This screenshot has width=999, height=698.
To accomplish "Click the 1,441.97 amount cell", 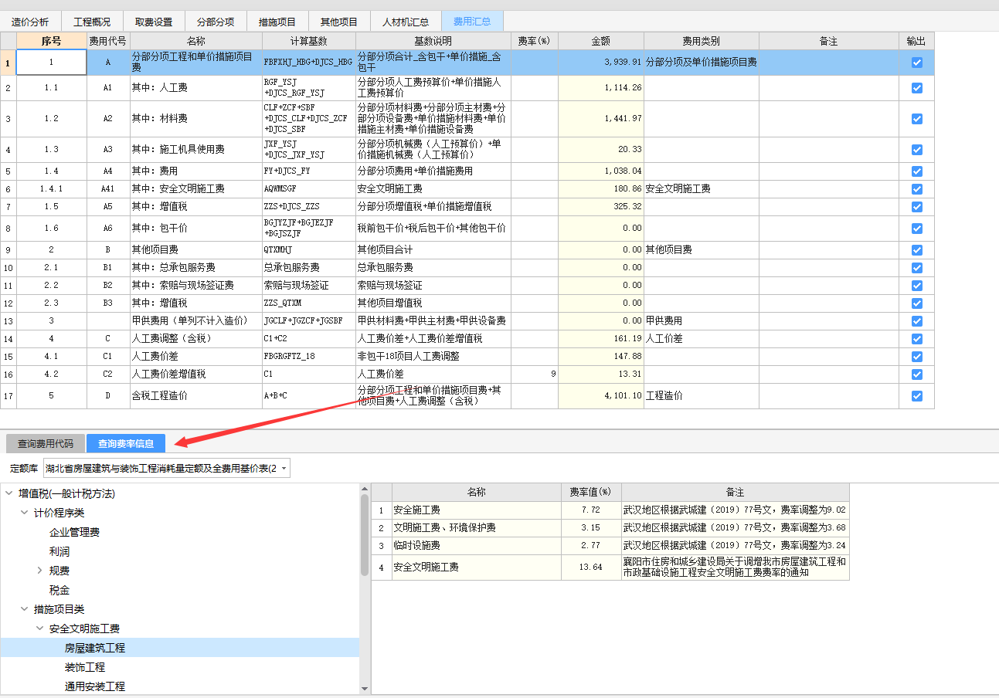I will (601, 119).
